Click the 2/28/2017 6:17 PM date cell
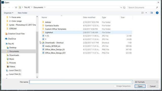The height and width of the screenshot is (91, 162). (x=91, y=43)
